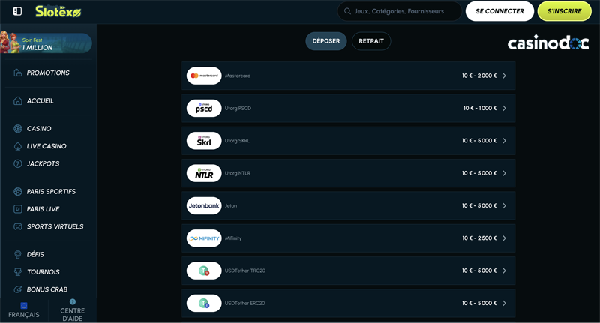Open the Casino chip icon
The height and width of the screenshot is (323, 600).
click(17, 128)
